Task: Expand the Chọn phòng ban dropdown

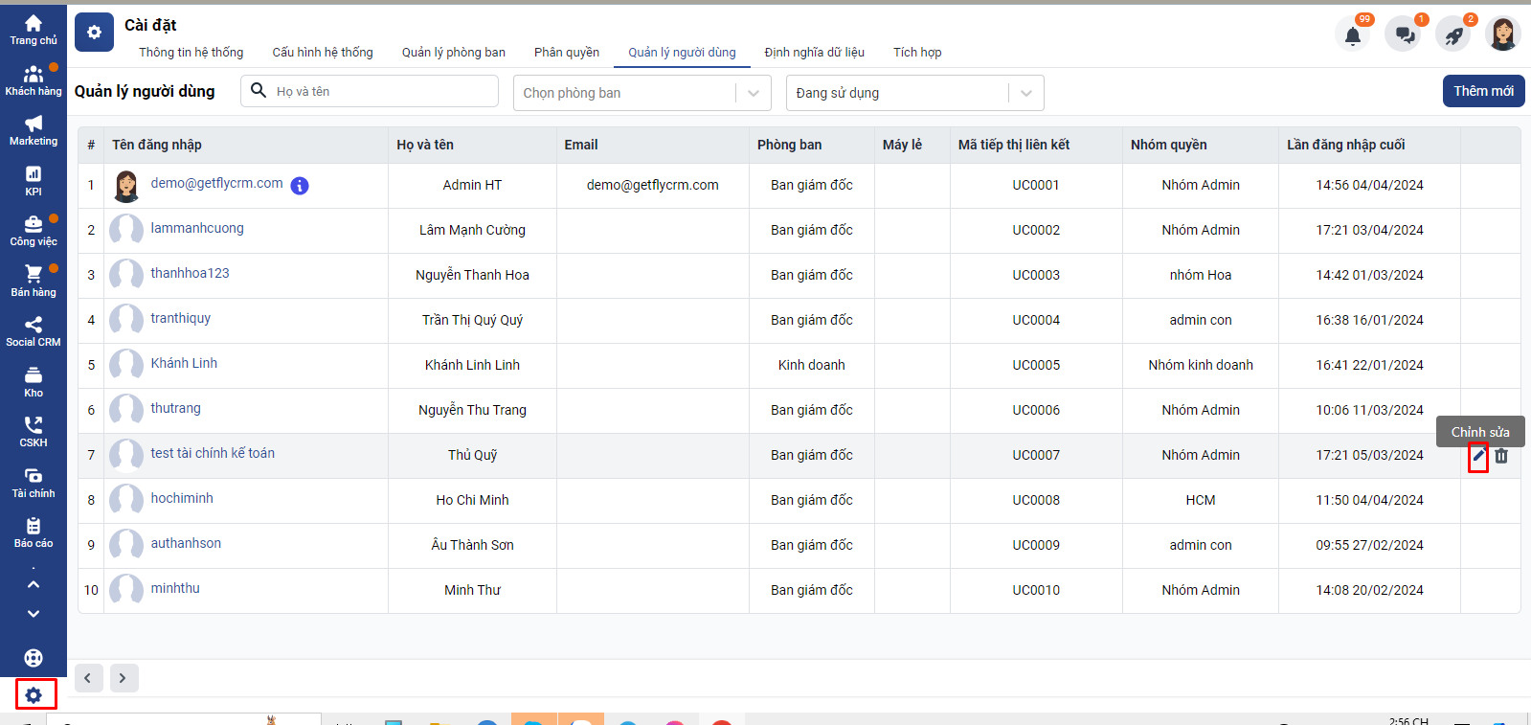Action: [x=642, y=93]
